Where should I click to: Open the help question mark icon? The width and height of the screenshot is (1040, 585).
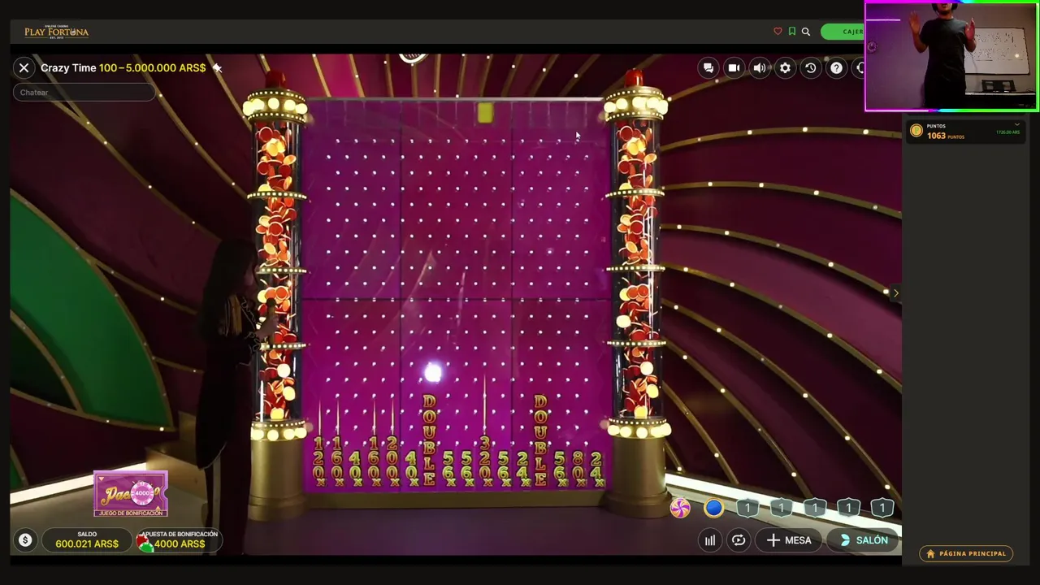tap(836, 68)
